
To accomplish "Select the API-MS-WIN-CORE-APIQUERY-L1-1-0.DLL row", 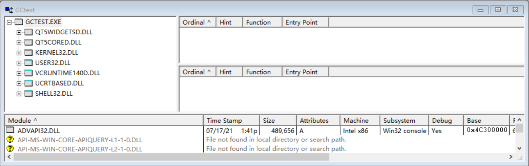I will click(260, 139).
